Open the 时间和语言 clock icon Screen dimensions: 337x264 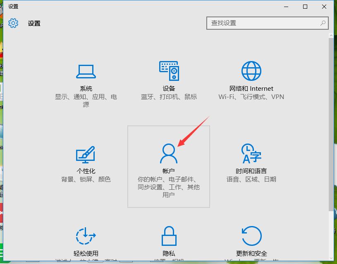[251, 154]
